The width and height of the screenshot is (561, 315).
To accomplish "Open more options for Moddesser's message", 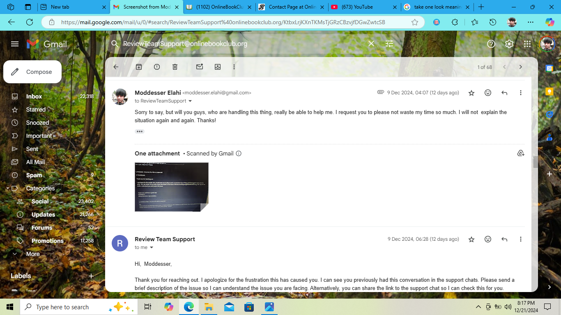I will (x=521, y=93).
